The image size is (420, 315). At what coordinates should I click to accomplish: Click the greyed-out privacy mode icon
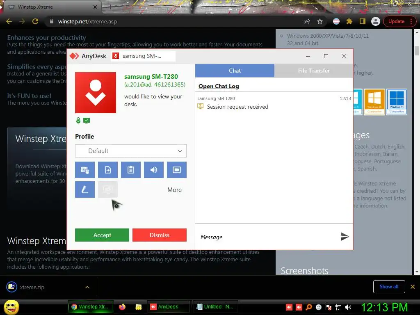click(108, 189)
